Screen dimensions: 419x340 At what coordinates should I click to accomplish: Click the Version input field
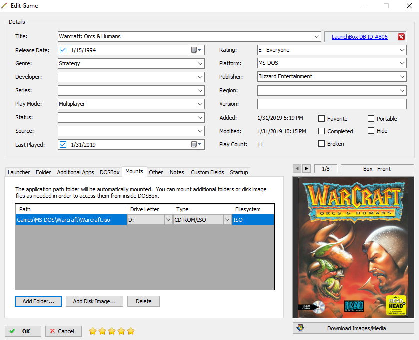(332, 104)
